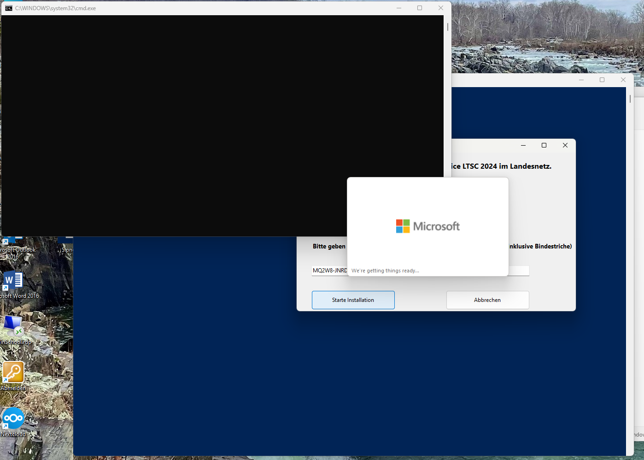Click the 'Bitte geben' label text

[329, 247]
